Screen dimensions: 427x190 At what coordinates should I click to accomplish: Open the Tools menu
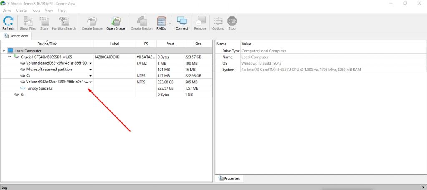[x=36, y=10]
